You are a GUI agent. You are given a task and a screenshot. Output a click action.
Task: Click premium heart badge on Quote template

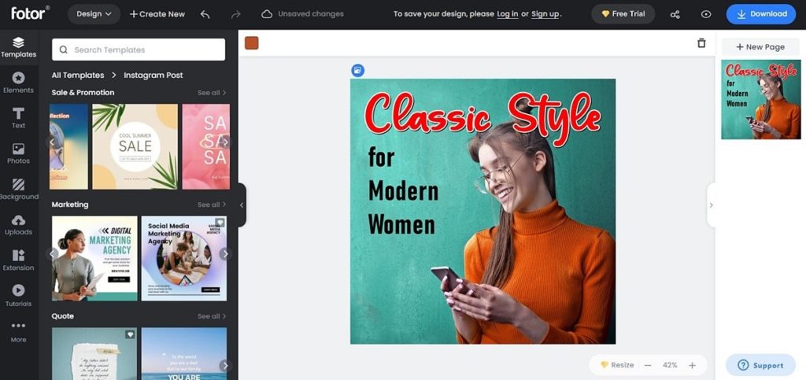click(131, 334)
